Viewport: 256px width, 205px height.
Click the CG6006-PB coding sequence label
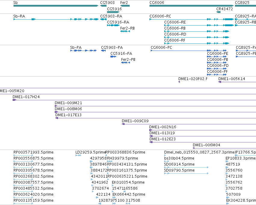point(217,60)
